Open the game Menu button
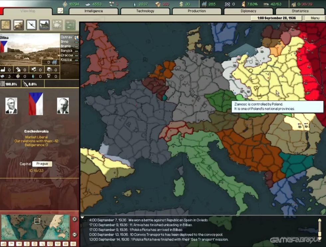This screenshot has width=326, height=247. click(315, 18)
